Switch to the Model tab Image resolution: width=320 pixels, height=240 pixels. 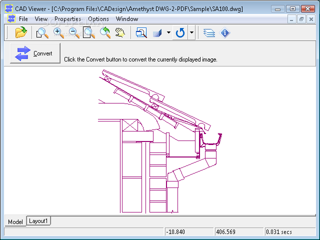pos(15,221)
